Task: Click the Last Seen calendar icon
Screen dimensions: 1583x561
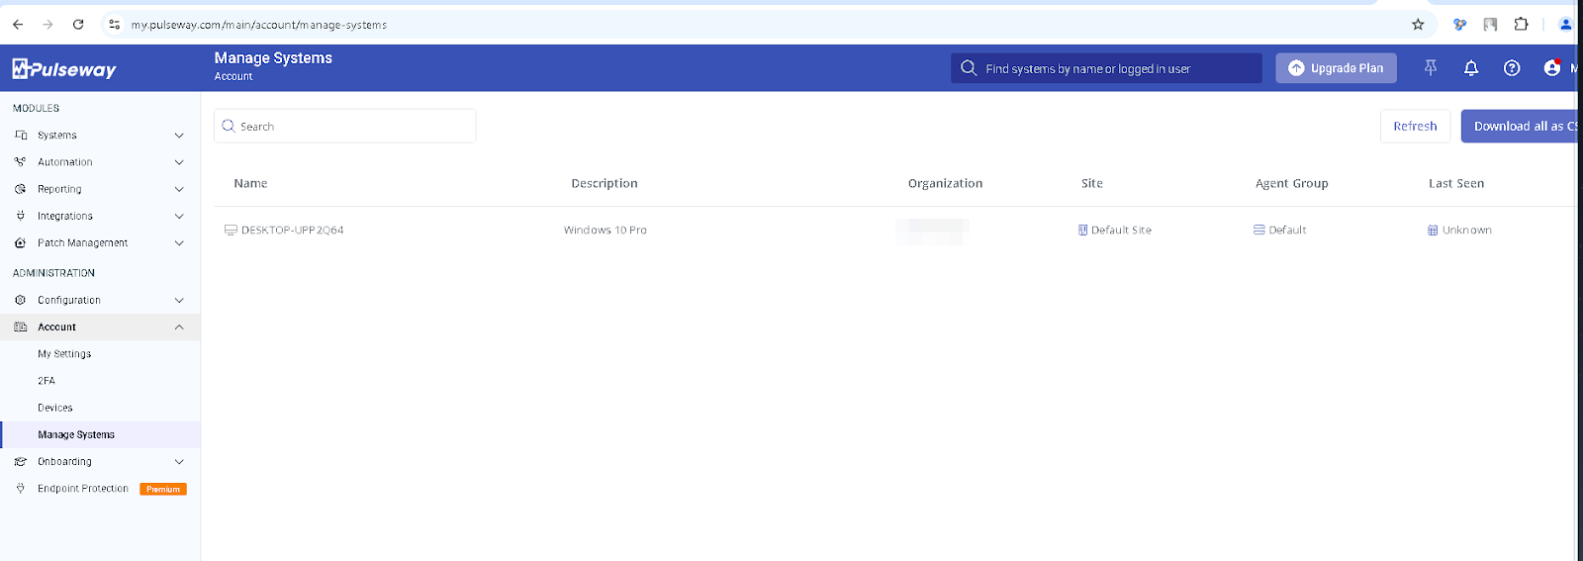Action: (x=1433, y=230)
